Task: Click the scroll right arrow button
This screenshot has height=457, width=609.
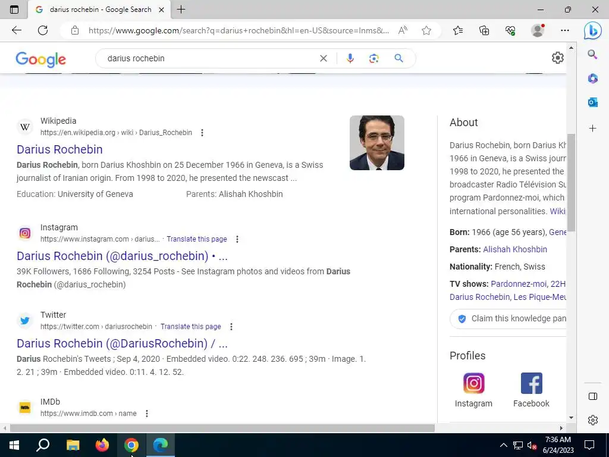Action: pyautogui.click(x=561, y=428)
